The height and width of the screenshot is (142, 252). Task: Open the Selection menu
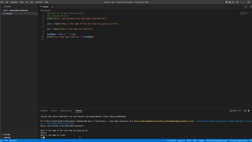[x=14, y=2]
